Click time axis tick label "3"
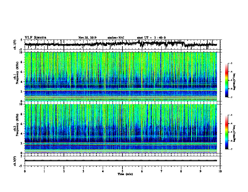248x192 pixels. tap(83, 171)
